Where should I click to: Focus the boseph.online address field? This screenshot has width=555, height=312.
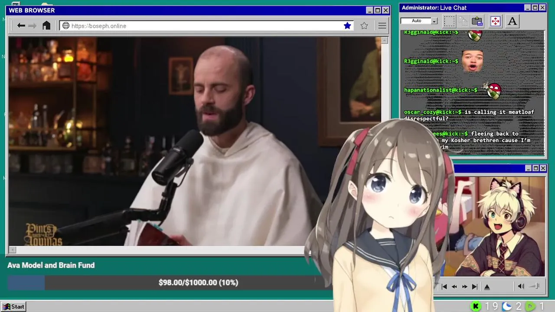(x=206, y=26)
